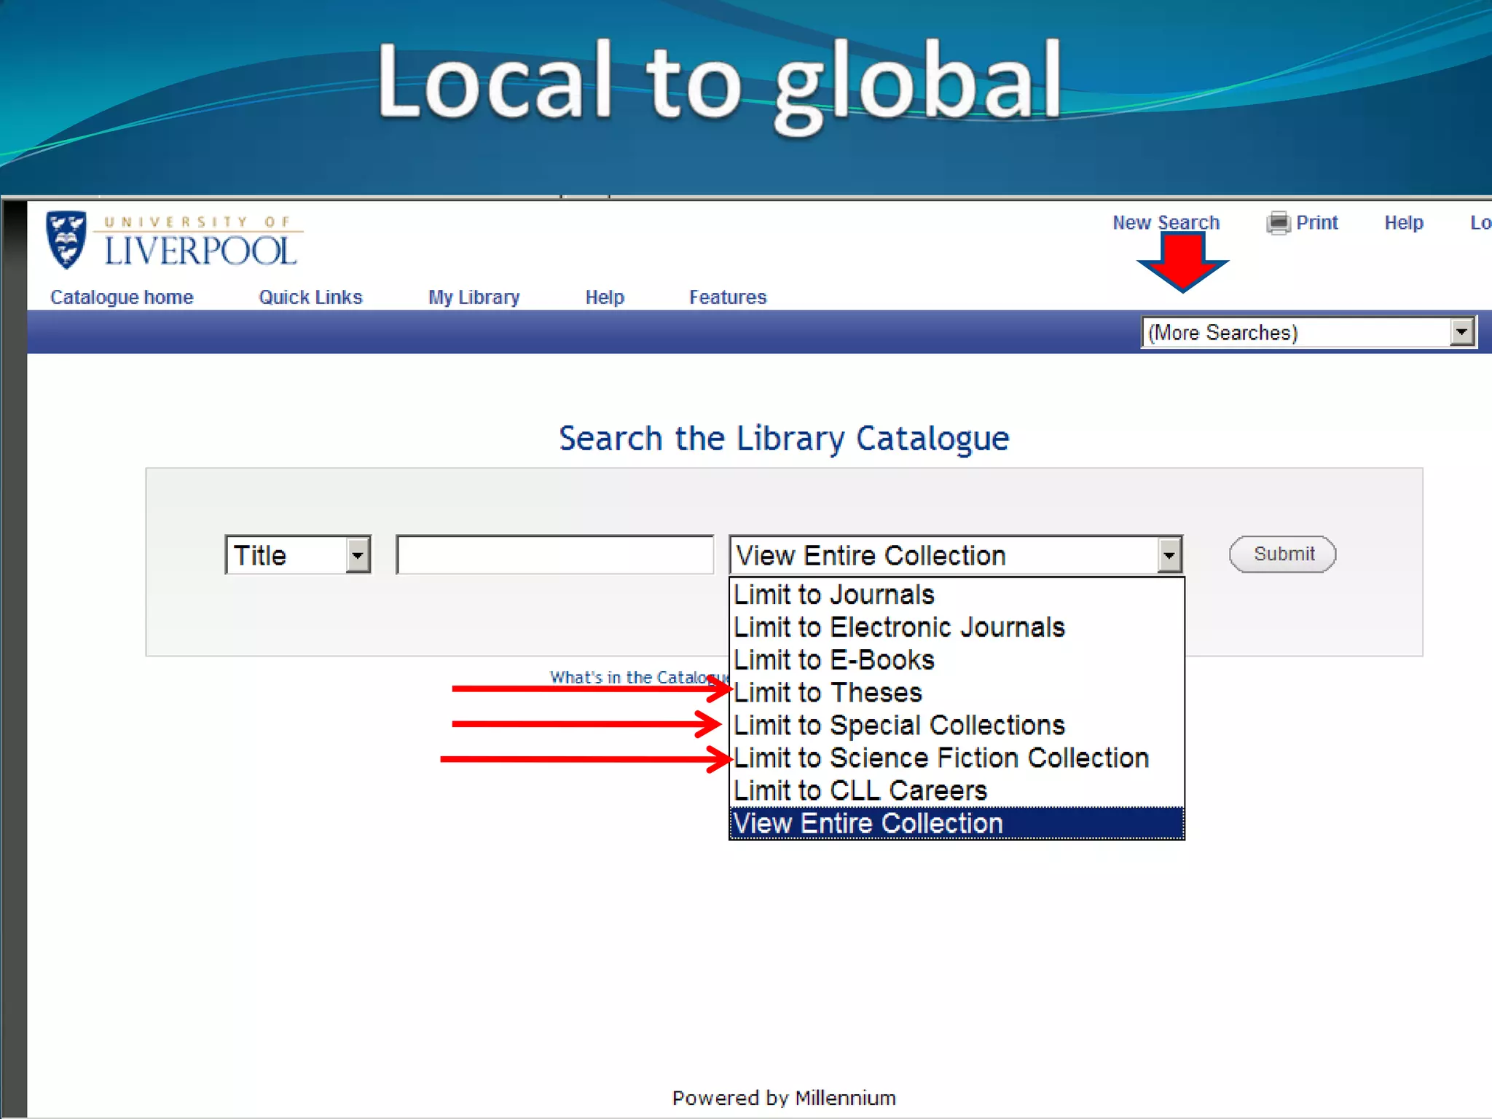Choose Limit to Theses
This screenshot has width=1492, height=1119.
(x=957, y=692)
